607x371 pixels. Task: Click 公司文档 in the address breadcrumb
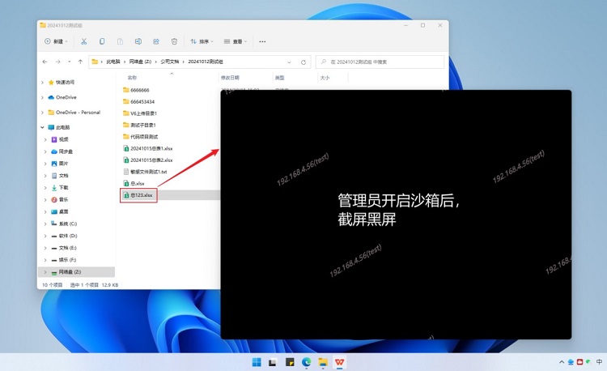click(170, 62)
